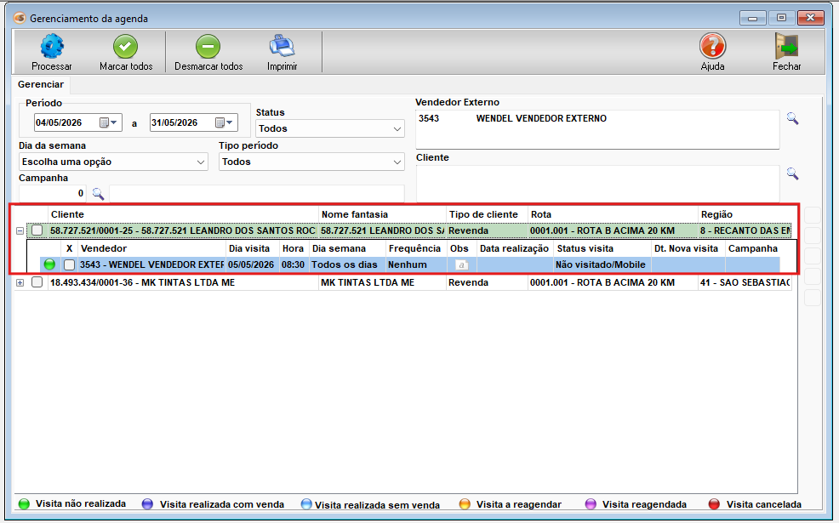The height and width of the screenshot is (523, 839).
Task: Search Cliente with magnifier icon
Action: (792, 173)
